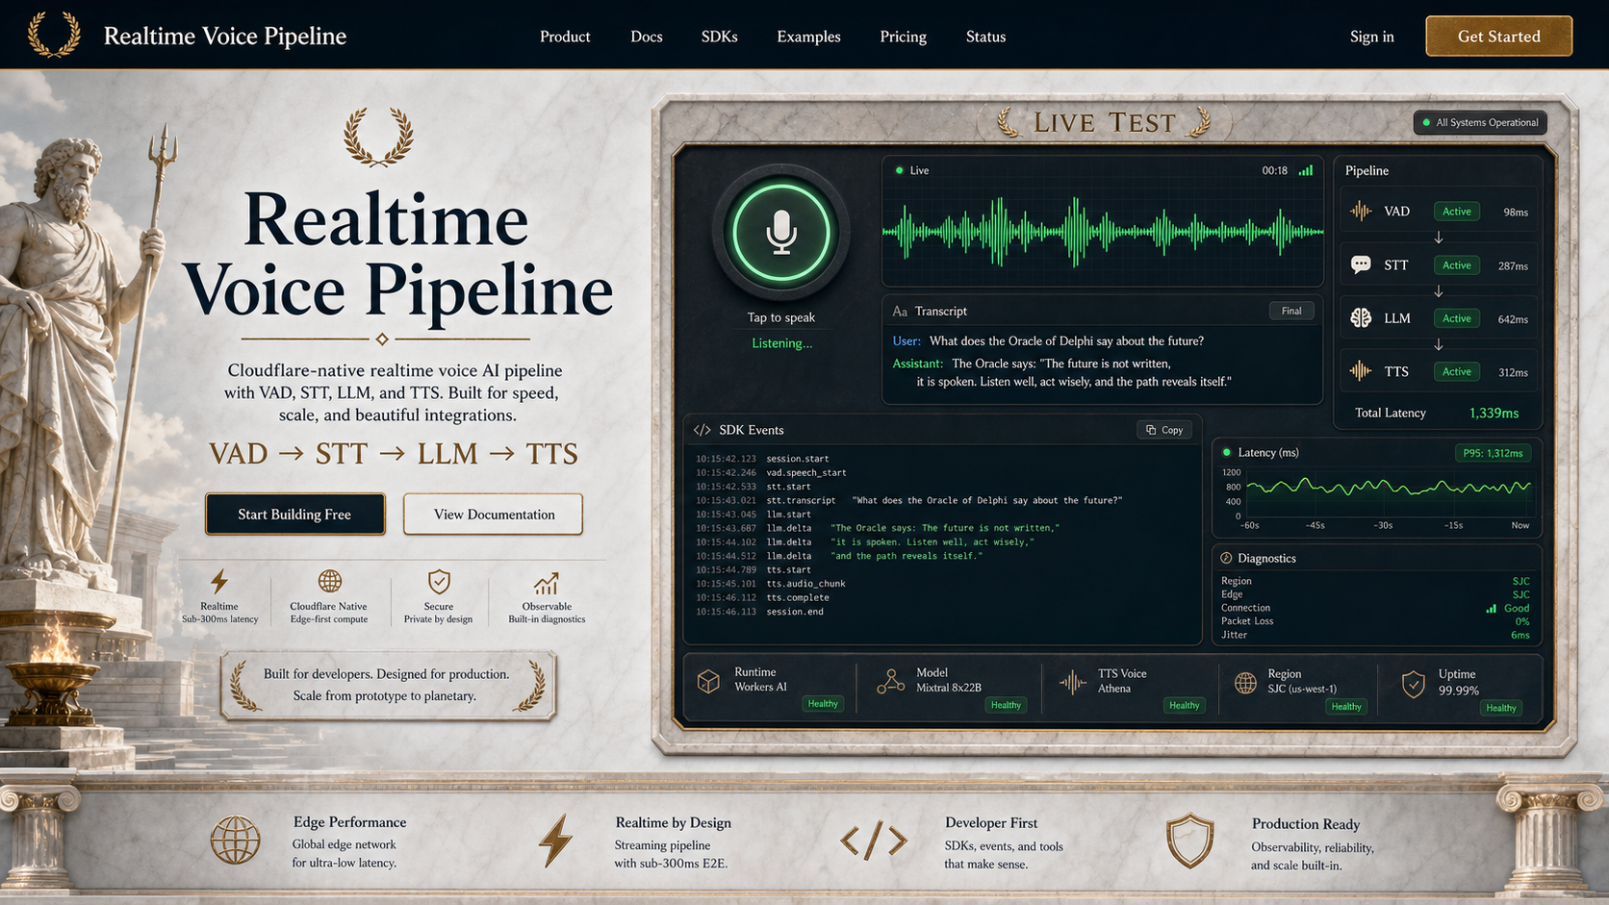The image size is (1609, 905).
Task: Click the latency line chart
Action: click(x=1388, y=488)
